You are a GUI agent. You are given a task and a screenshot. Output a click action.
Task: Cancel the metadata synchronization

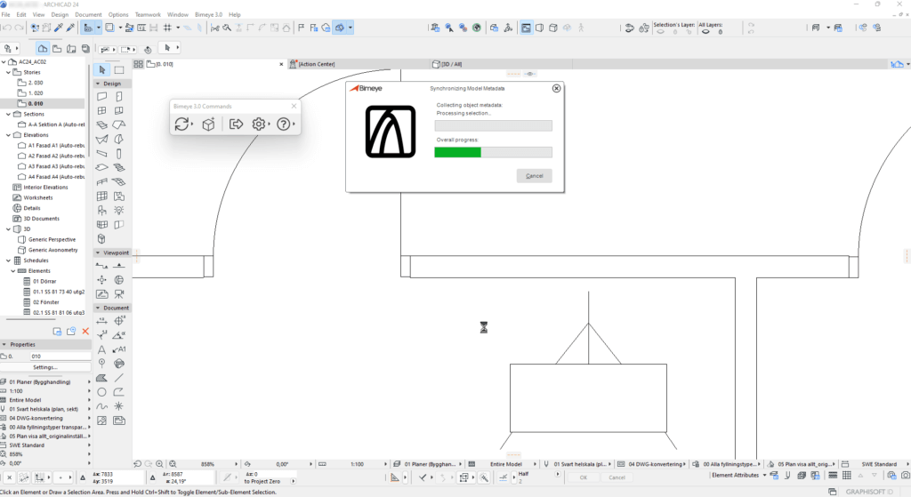pos(534,176)
